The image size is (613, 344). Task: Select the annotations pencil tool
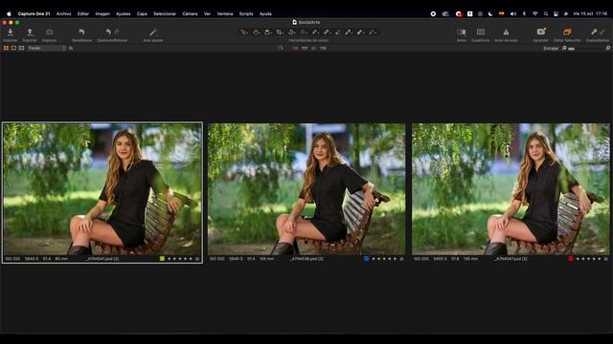point(373,32)
